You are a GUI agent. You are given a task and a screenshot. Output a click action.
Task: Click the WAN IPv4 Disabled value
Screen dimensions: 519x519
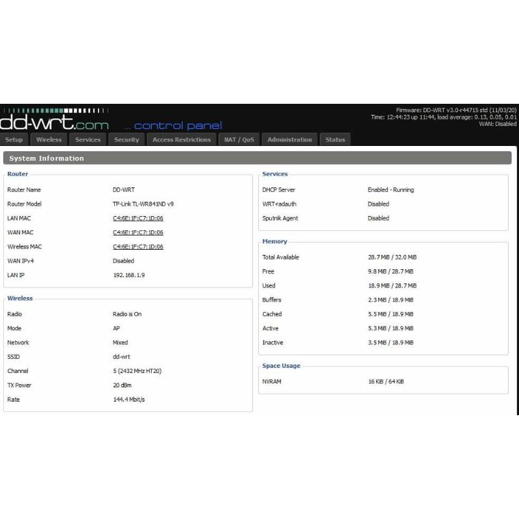click(x=123, y=261)
